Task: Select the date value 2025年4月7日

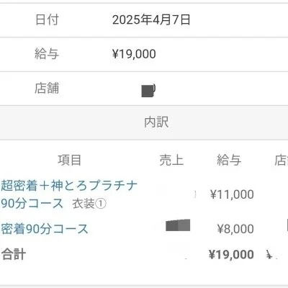Action: tap(151, 19)
